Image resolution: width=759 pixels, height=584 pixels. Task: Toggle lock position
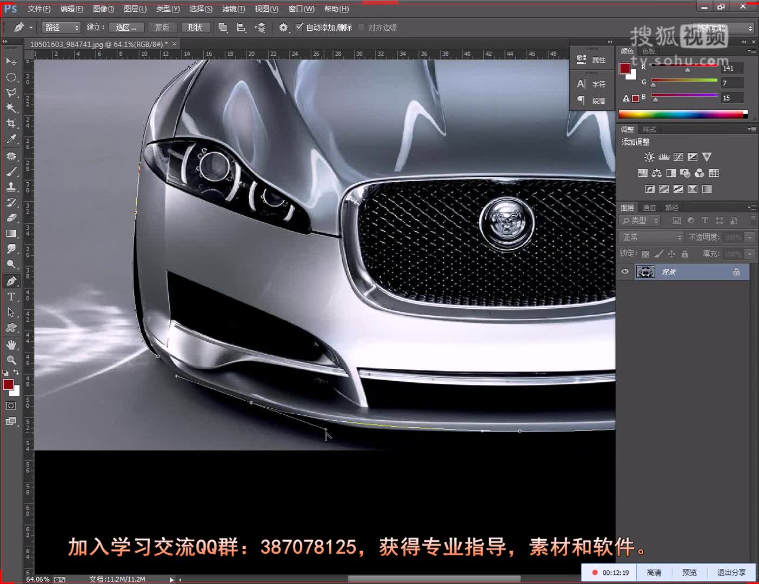[671, 254]
